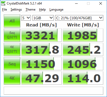Open the Theme menu
Screen dimensions: 107x97
[31, 10]
